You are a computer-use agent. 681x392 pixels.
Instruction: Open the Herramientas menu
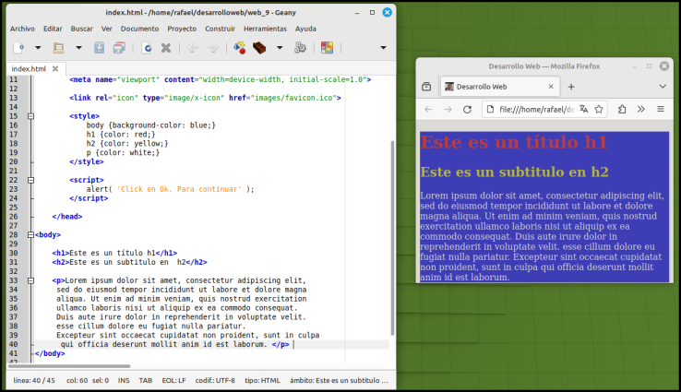pyautogui.click(x=266, y=29)
